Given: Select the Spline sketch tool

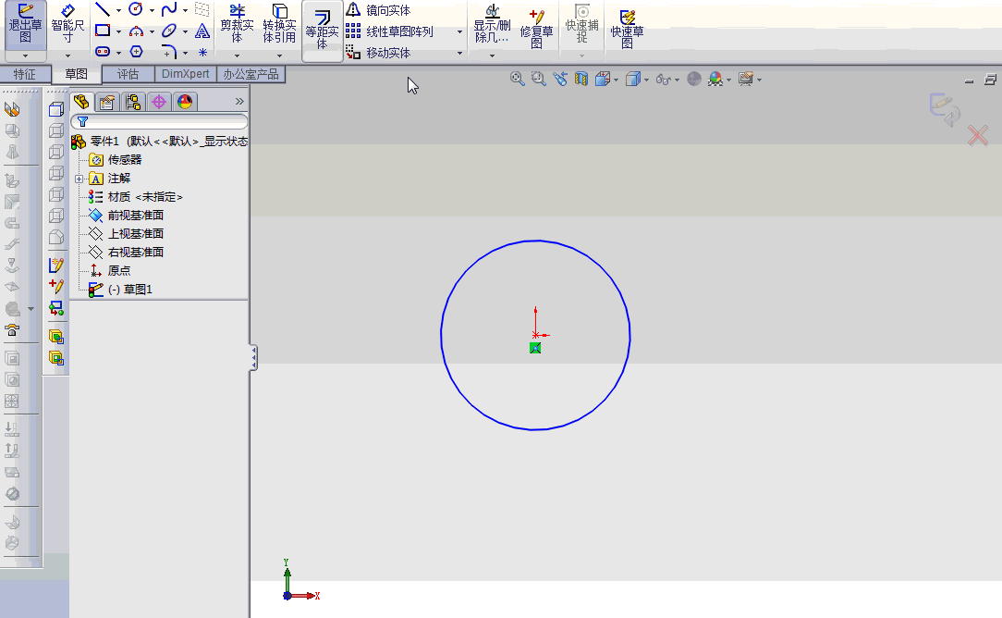Looking at the screenshot, I should pos(169,9).
